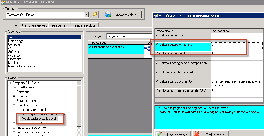Expand the Parametri utente tree node

[14, 101]
